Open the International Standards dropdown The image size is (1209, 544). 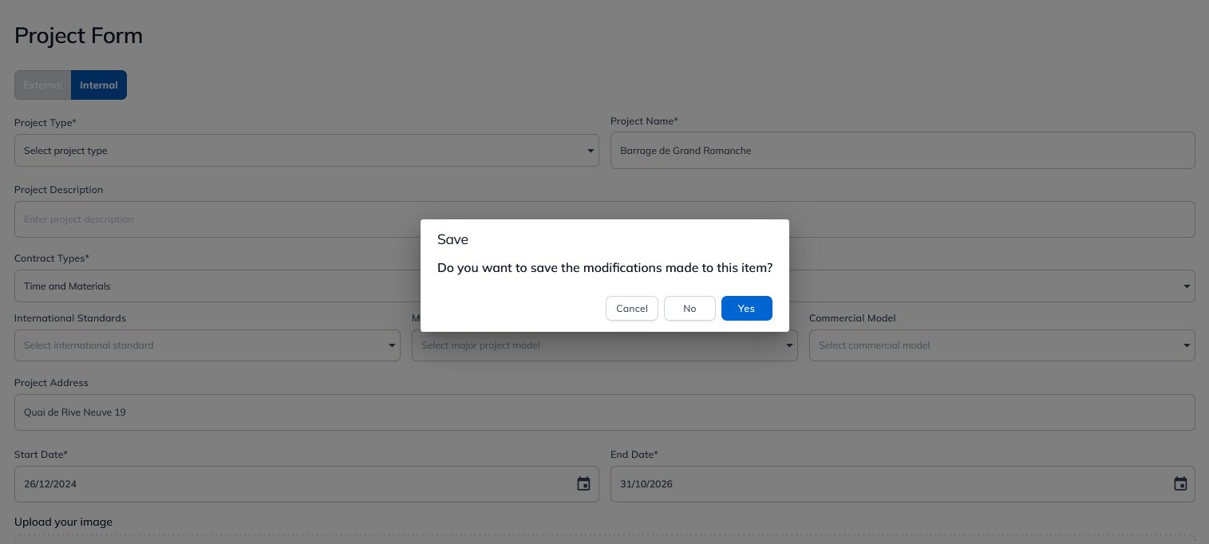tap(207, 345)
